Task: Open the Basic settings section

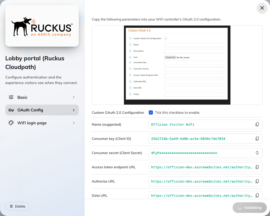Action: (42, 97)
